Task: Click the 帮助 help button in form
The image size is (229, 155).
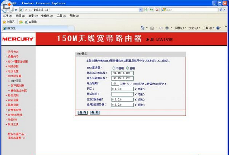Action: click(95, 113)
